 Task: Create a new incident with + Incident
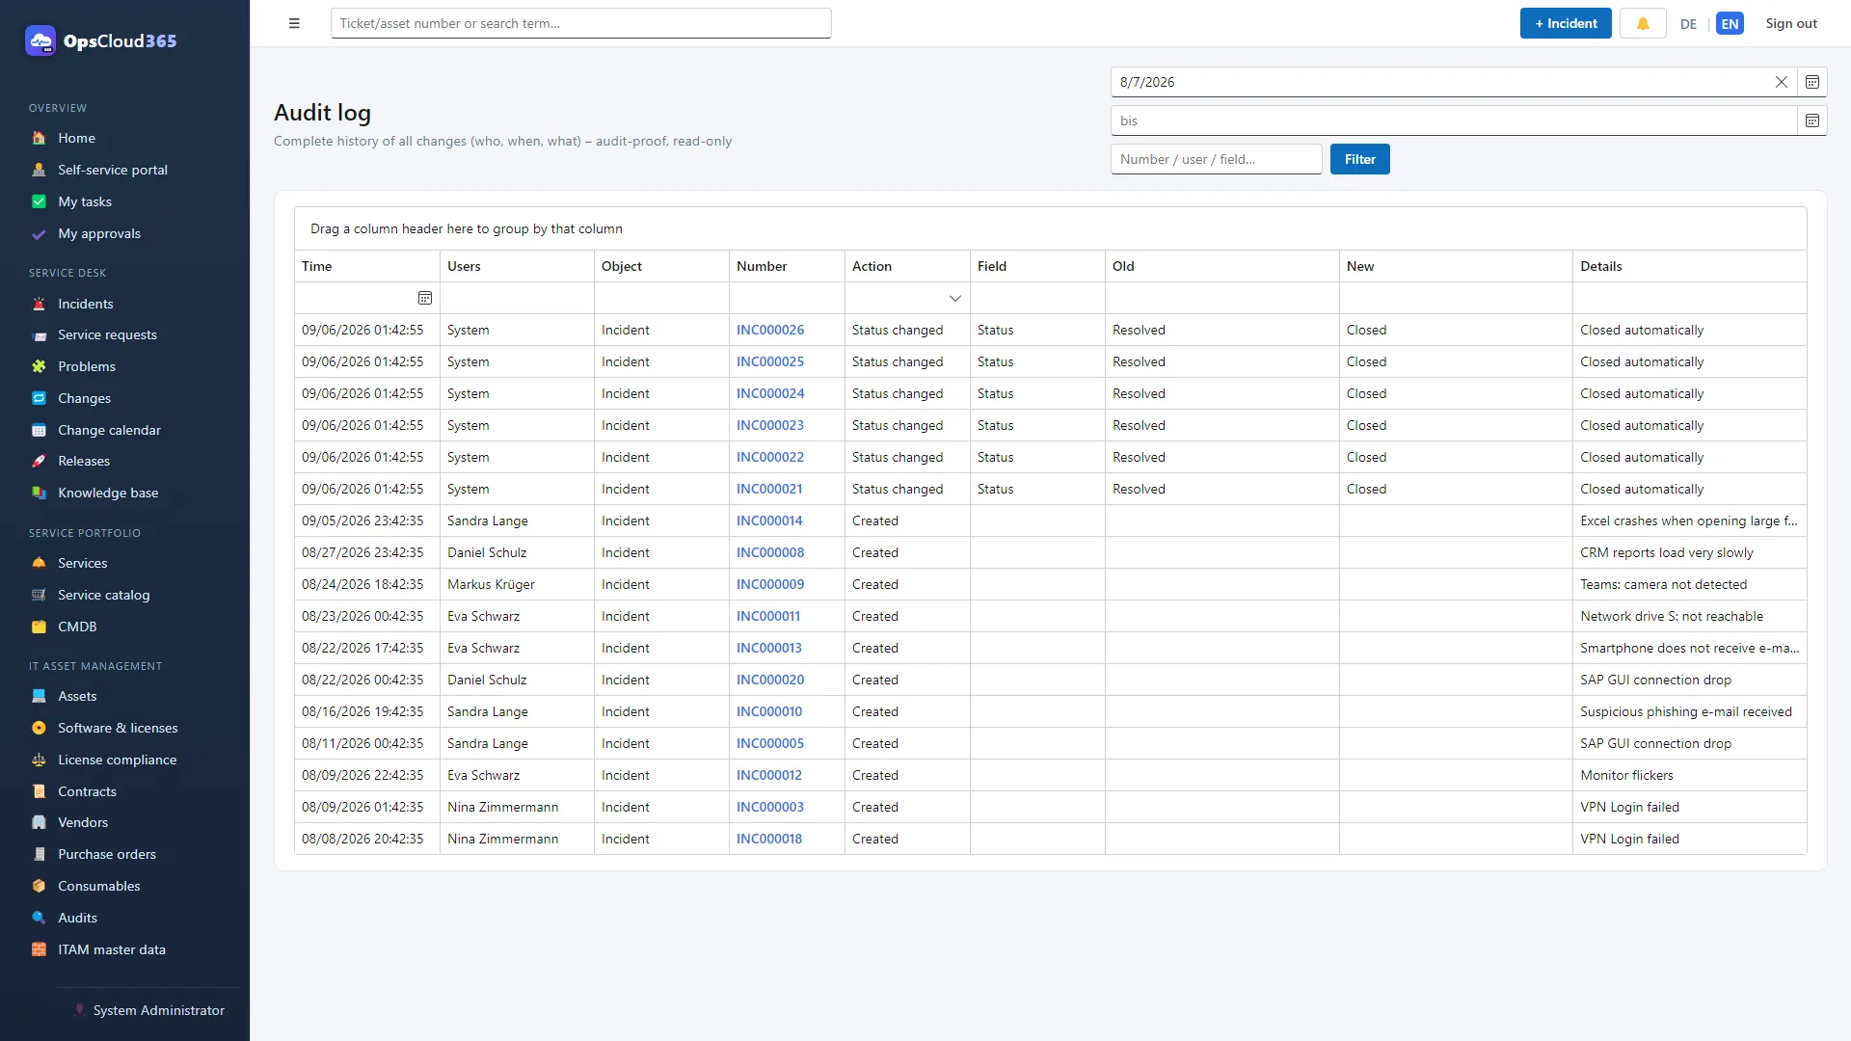pyautogui.click(x=1566, y=23)
